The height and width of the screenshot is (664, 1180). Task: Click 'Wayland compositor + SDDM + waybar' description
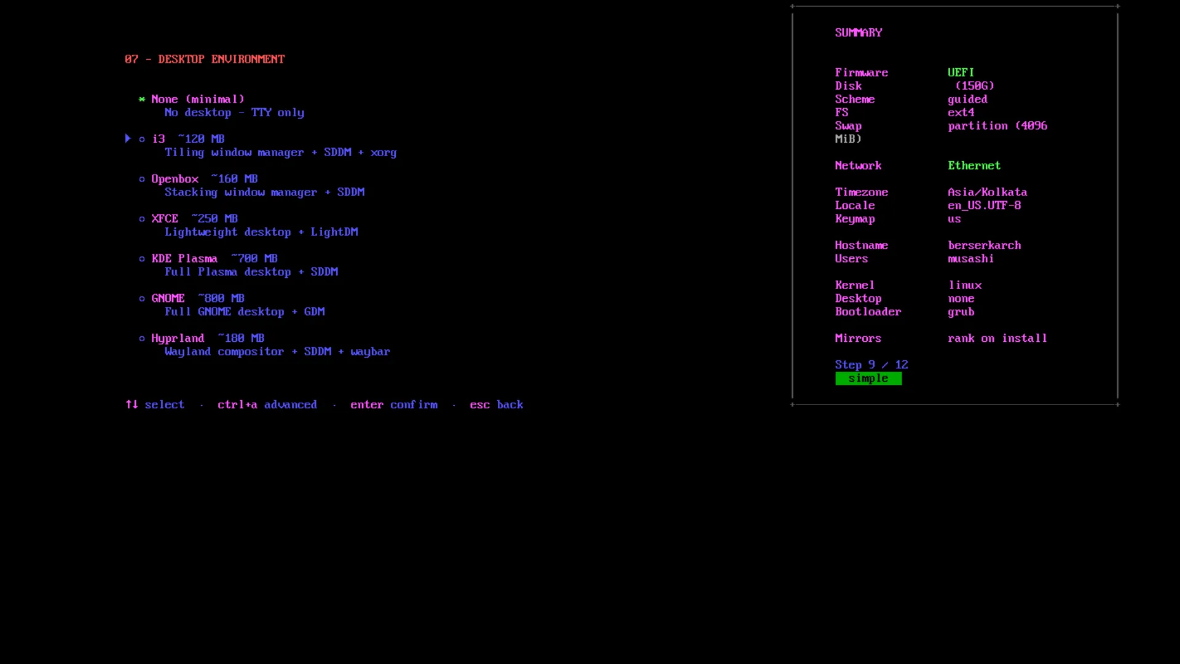277,352
